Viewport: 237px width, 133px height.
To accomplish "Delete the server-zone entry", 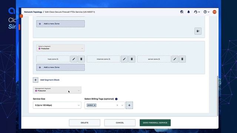I will pos(182,59).
